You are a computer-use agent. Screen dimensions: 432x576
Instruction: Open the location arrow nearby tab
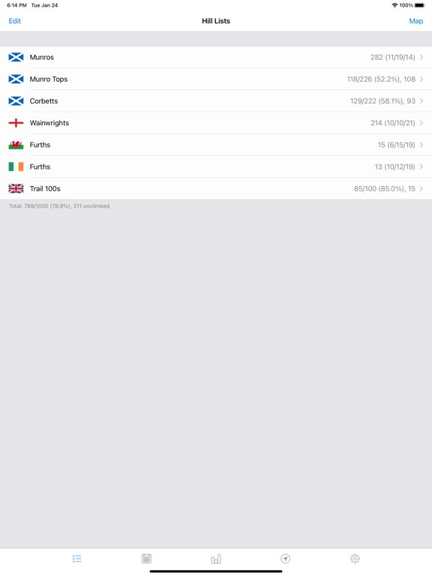[x=286, y=559]
